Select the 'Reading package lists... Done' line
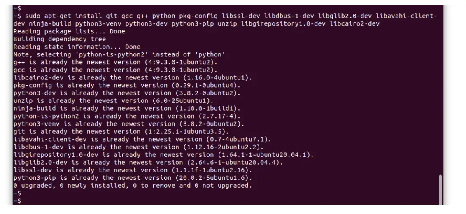The width and height of the screenshot is (466, 214). pos(69,31)
